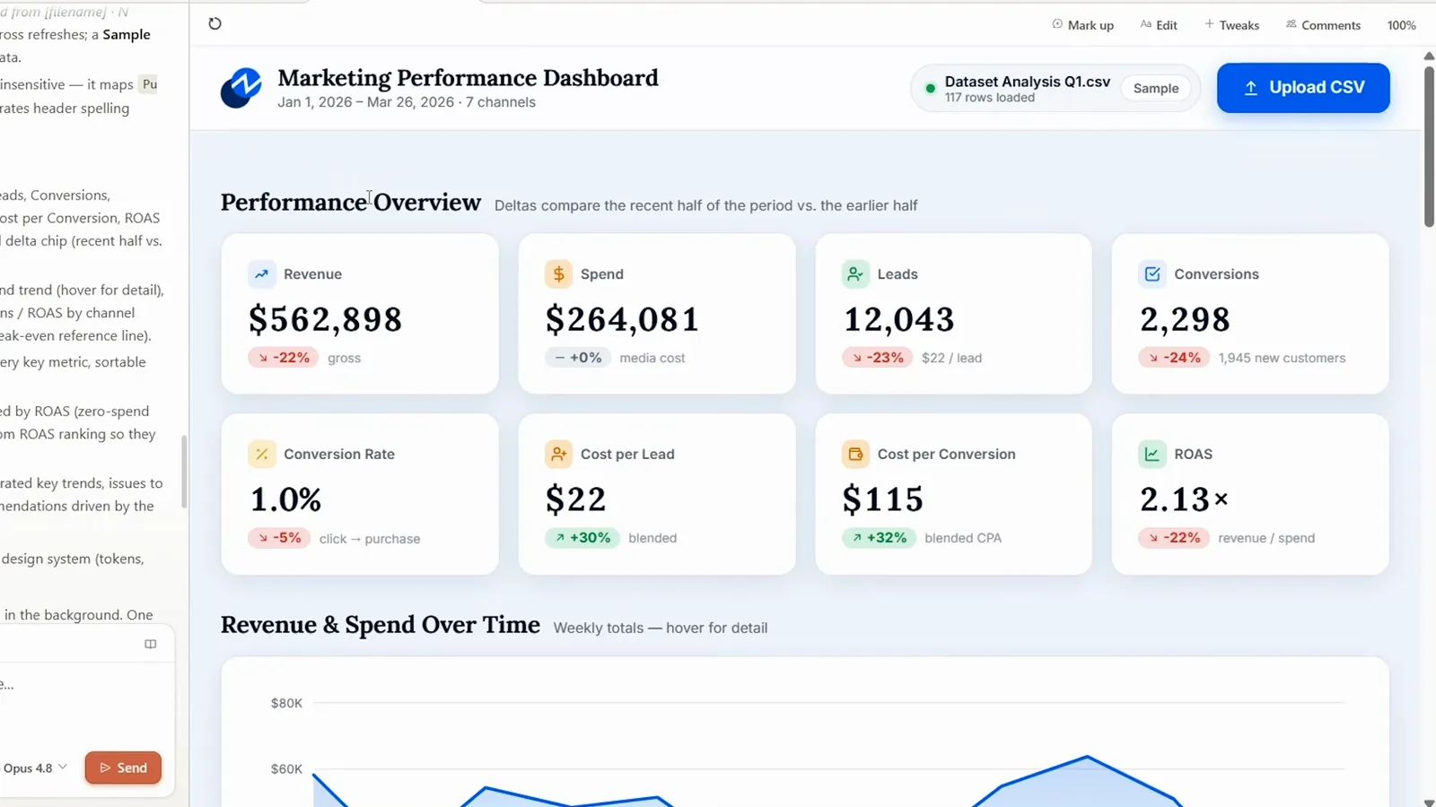Click the Revenue -22% delta chip
1436x807 pixels.
(x=283, y=358)
